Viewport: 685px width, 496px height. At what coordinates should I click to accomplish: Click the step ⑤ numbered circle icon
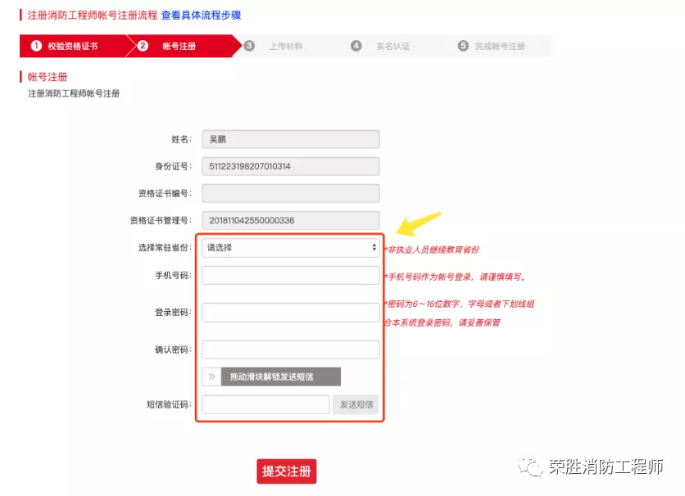(x=464, y=47)
